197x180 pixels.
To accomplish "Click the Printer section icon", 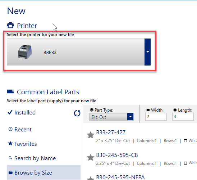I will [10, 25].
